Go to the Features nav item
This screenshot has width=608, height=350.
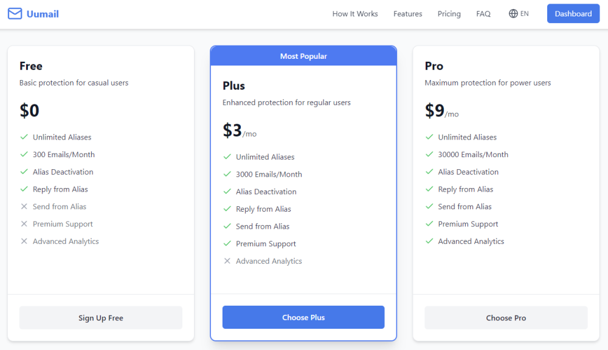pos(407,14)
